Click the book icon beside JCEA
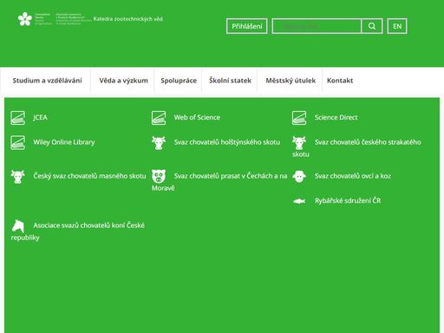The image size is (444, 333). point(17,118)
